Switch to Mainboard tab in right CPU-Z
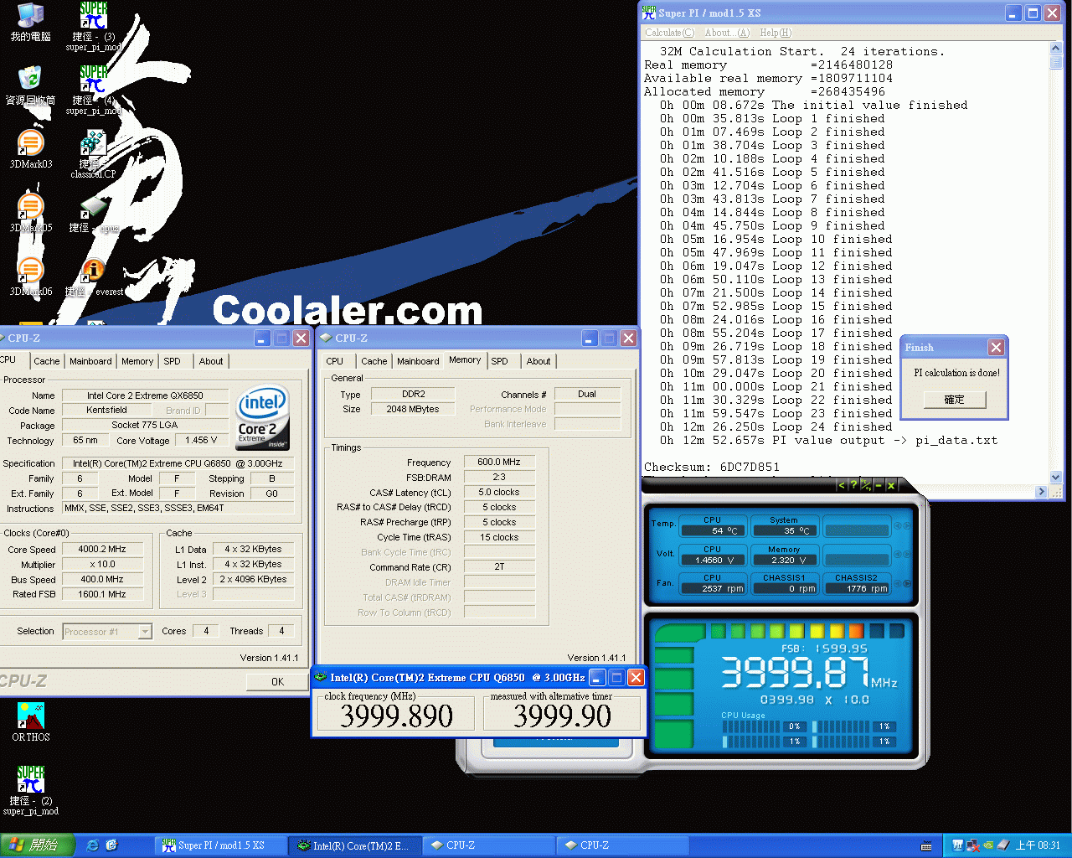Image resolution: width=1072 pixels, height=858 pixels. point(418,361)
